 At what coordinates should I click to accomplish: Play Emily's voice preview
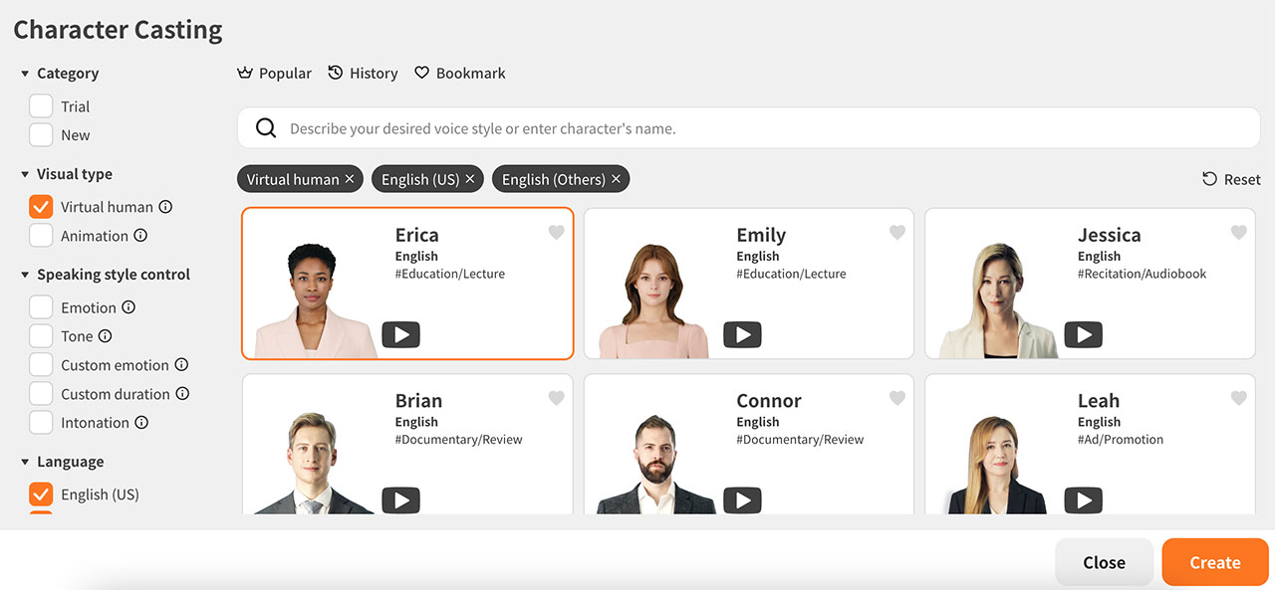click(742, 335)
